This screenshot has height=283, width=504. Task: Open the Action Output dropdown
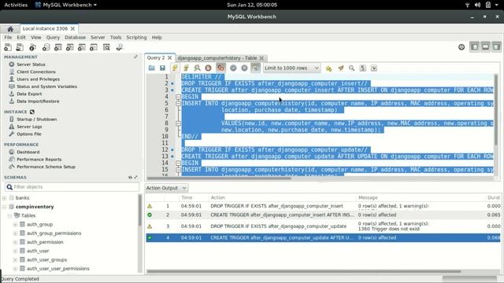166,188
